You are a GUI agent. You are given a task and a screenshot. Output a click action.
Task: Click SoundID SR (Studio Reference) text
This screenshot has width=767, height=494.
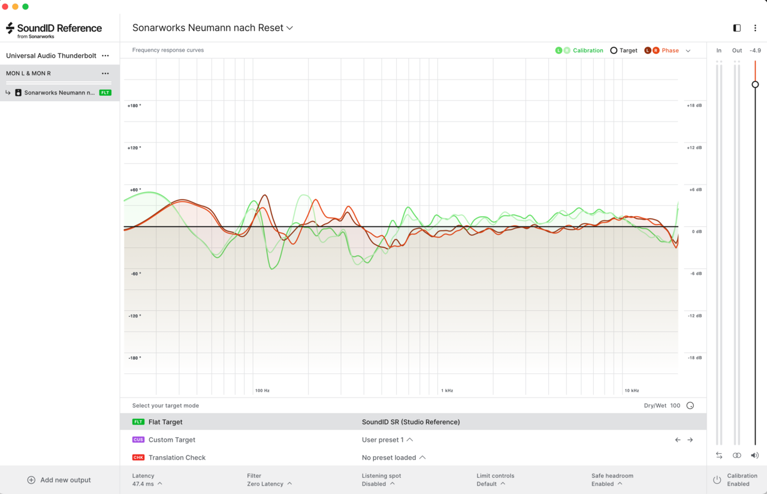click(x=411, y=422)
